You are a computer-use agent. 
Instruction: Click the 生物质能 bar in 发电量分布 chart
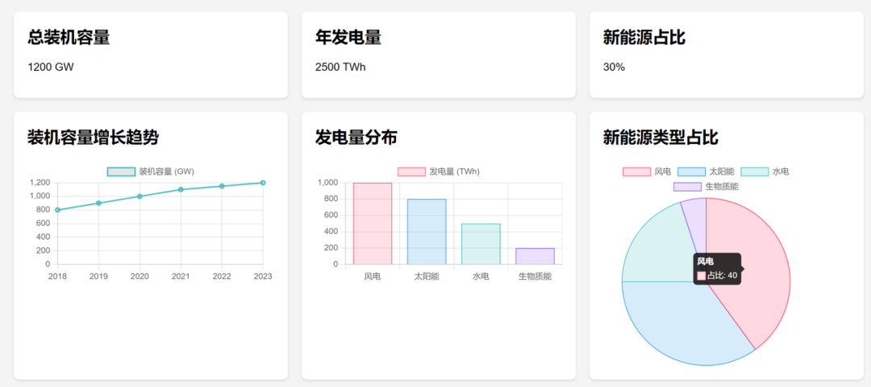tap(535, 256)
